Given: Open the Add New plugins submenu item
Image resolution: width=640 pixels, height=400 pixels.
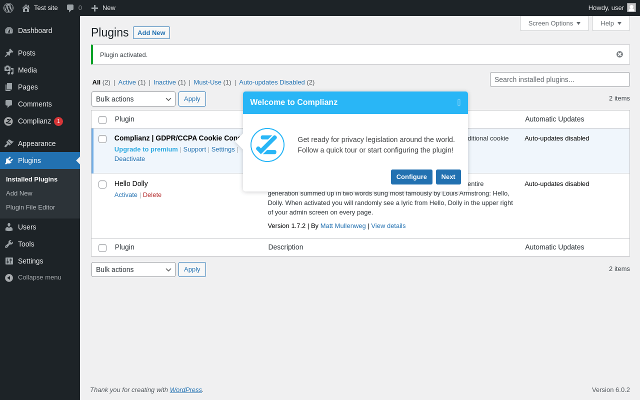Looking at the screenshot, I should tap(19, 193).
